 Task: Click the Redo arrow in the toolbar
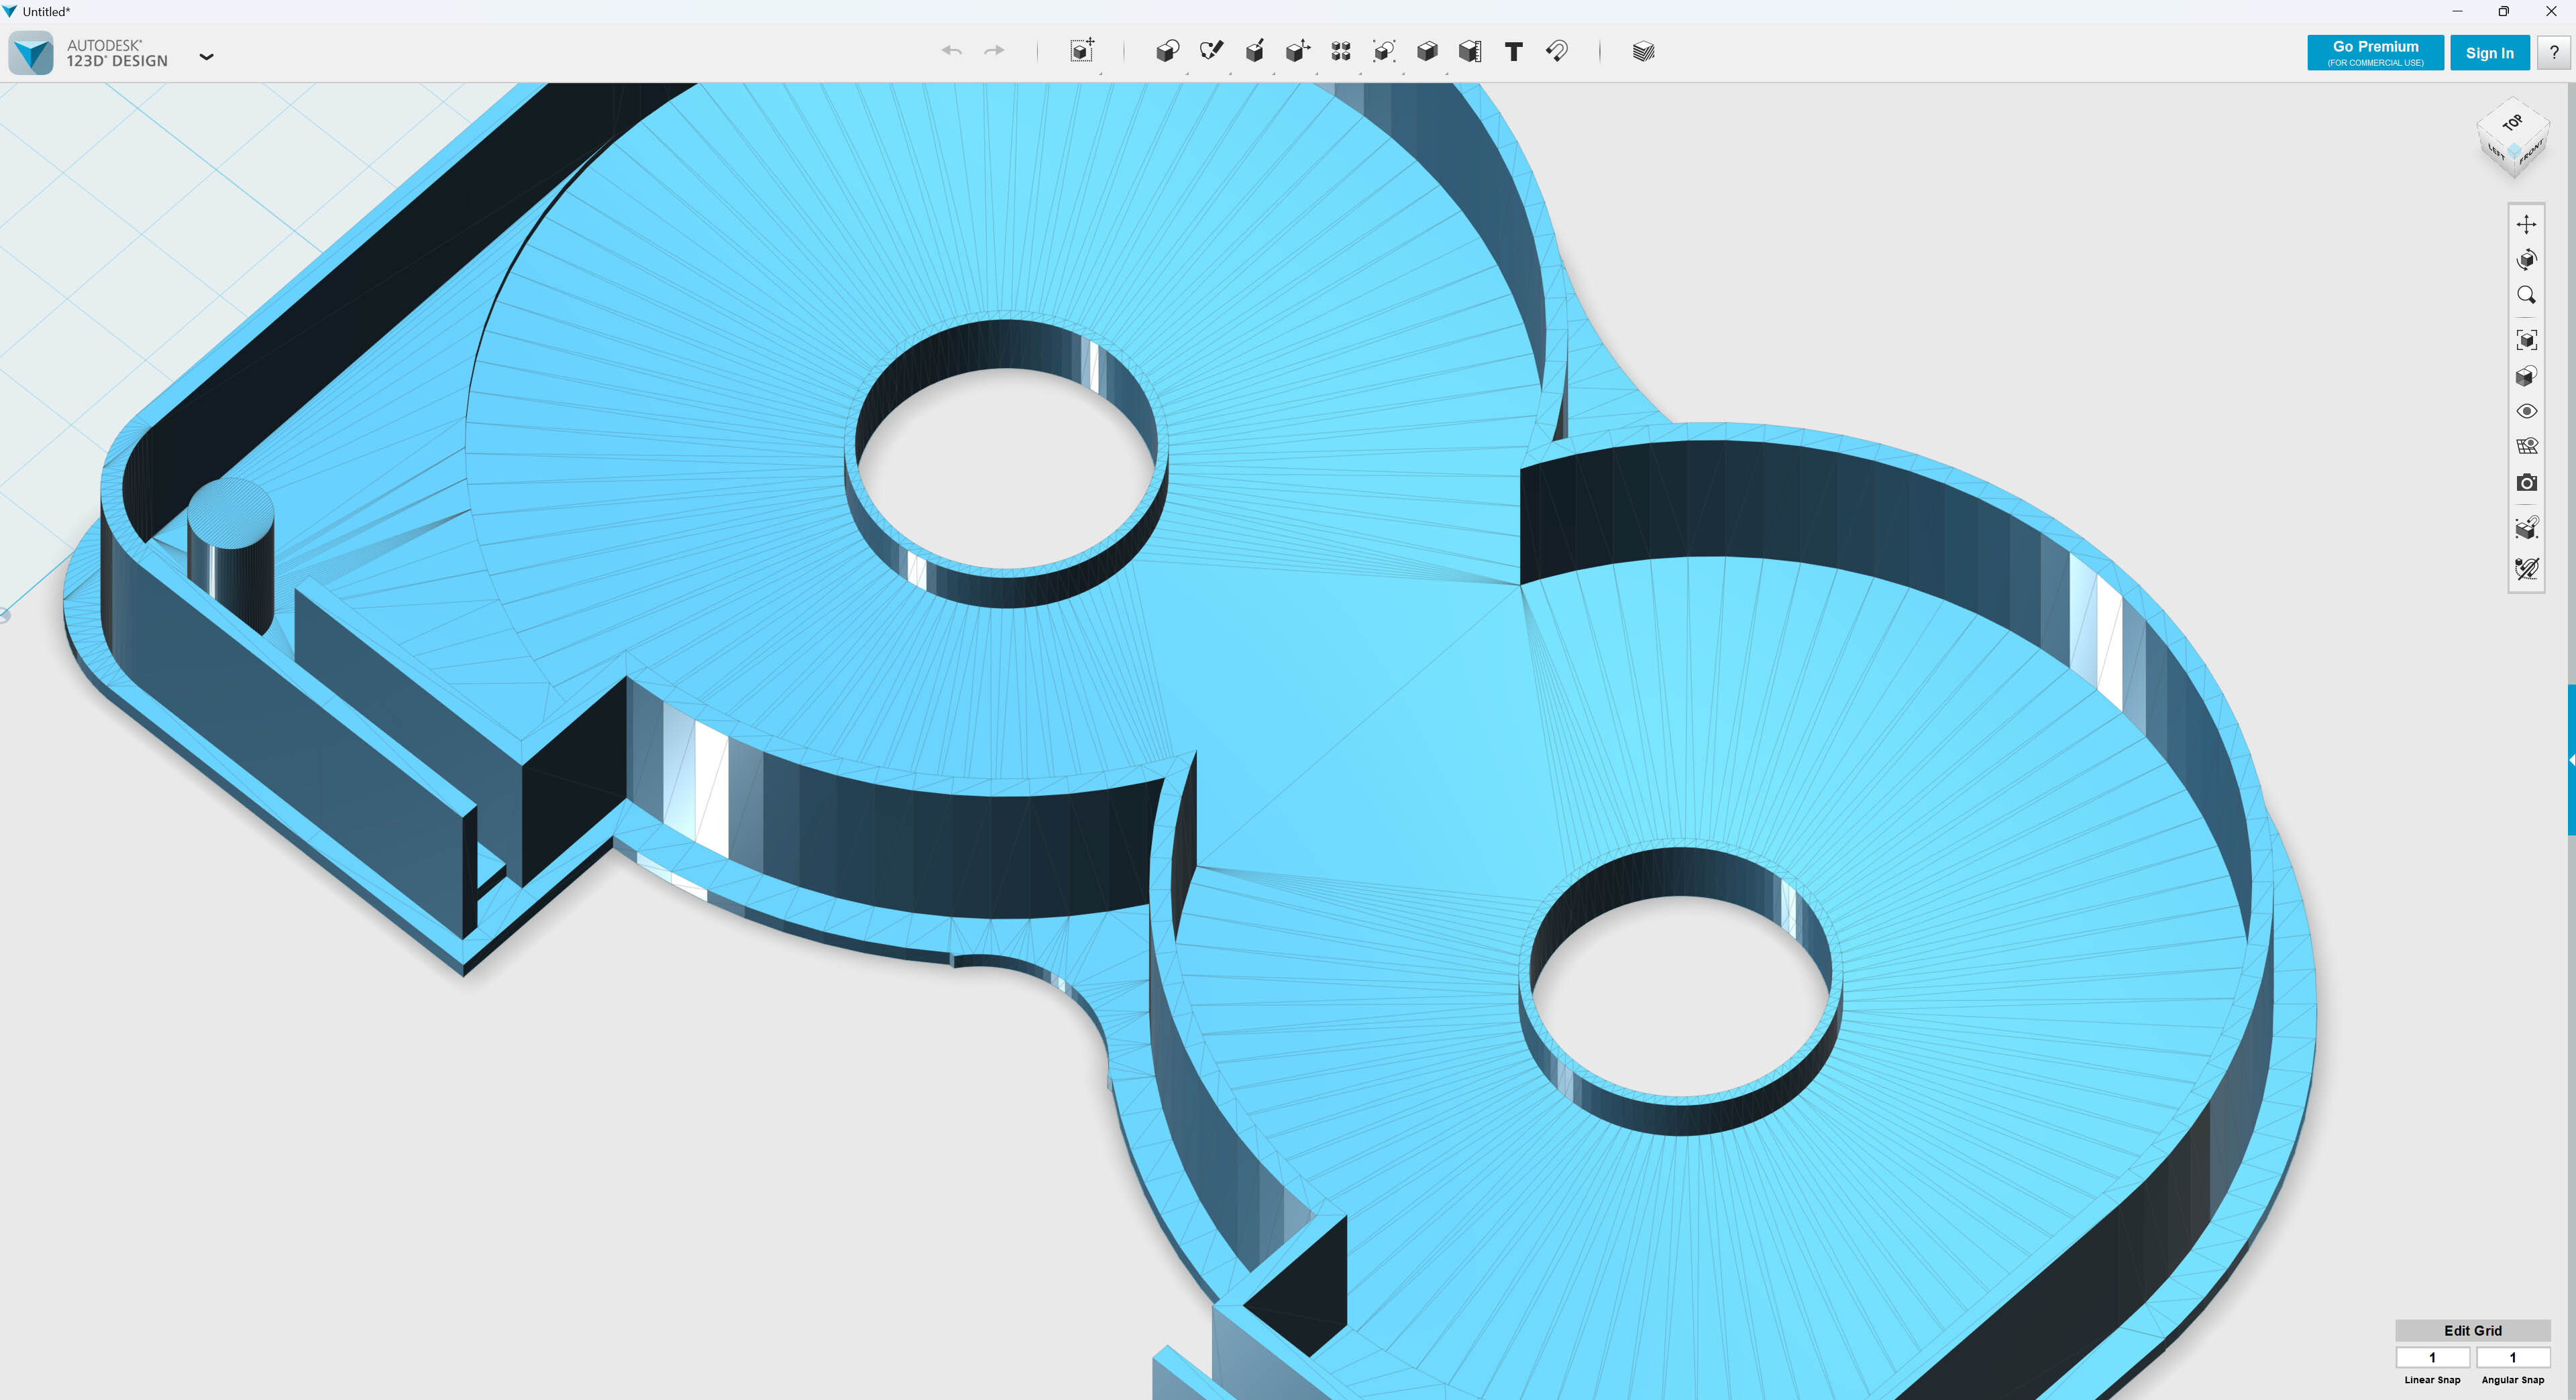click(x=994, y=50)
